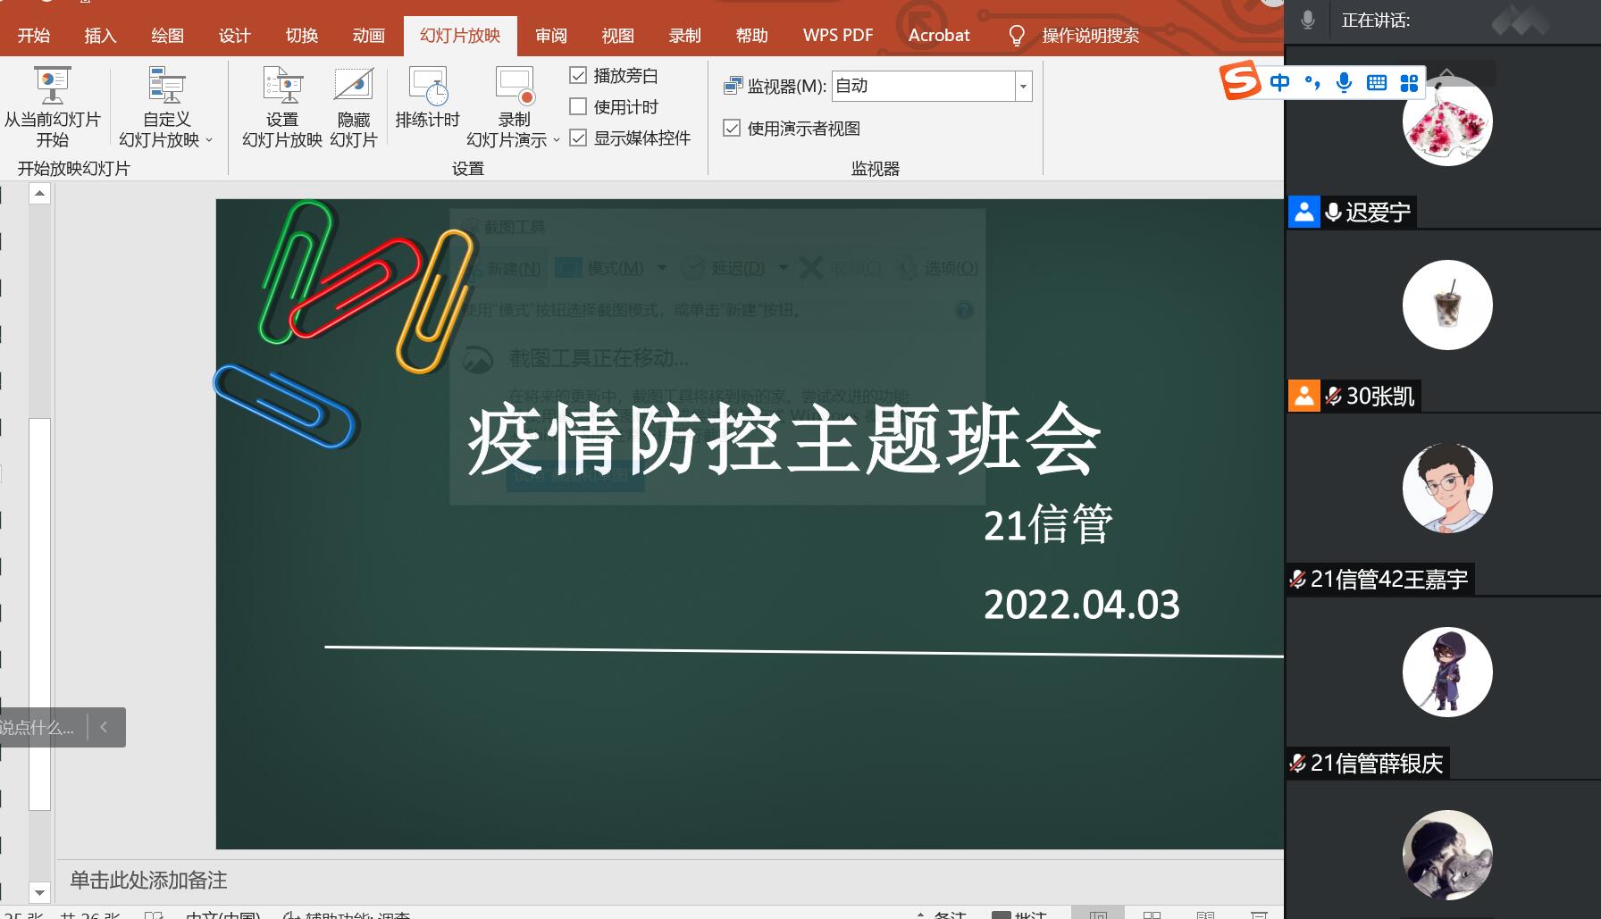Toggle the Sogou voice input microphone
Image resolution: width=1601 pixels, height=919 pixels.
click(1344, 82)
